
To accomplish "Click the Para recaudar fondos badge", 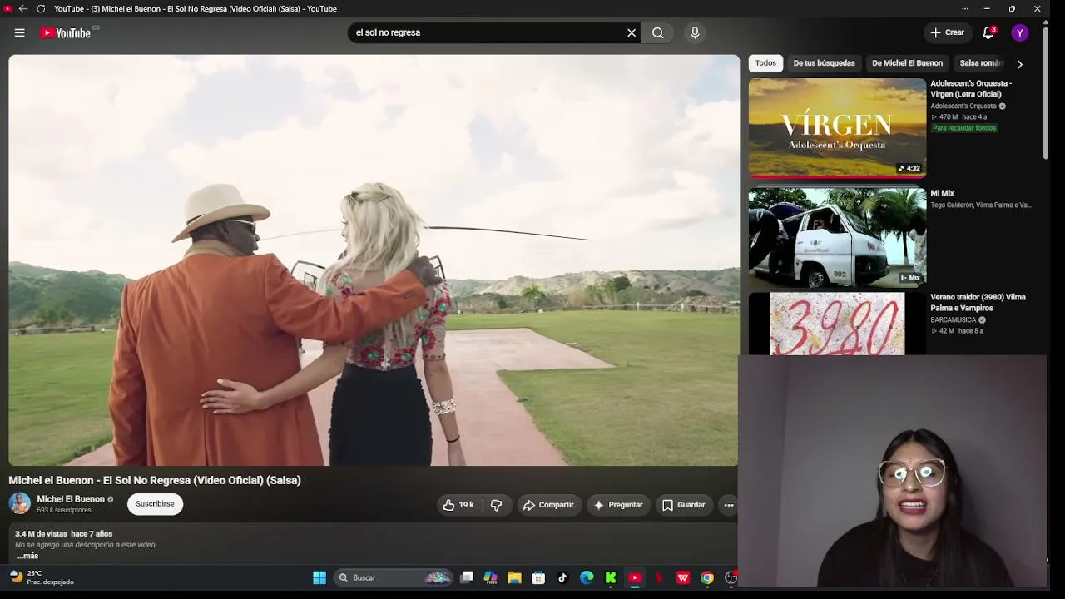I will (964, 128).
